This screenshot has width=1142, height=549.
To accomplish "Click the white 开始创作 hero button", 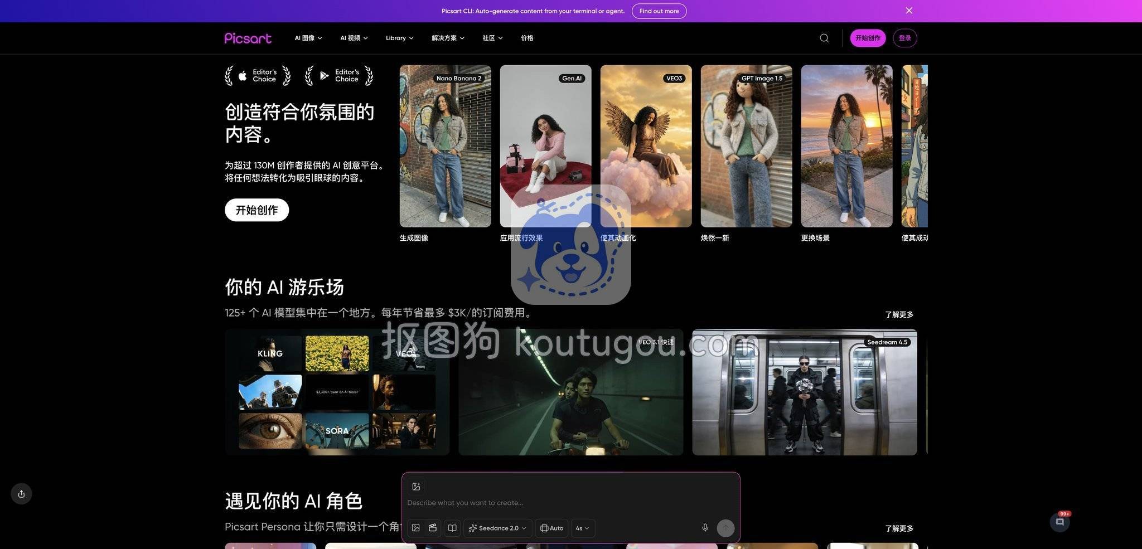I will coord(257,210).
